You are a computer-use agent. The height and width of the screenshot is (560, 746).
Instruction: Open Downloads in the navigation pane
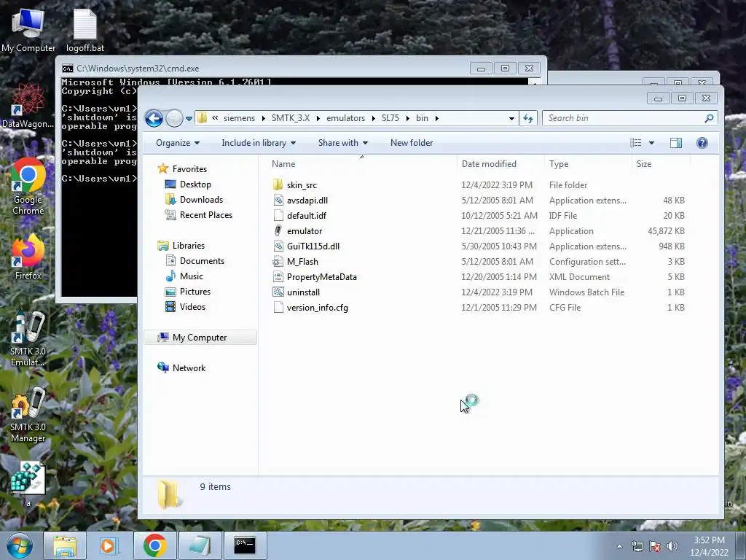click(x=201, y=200)
